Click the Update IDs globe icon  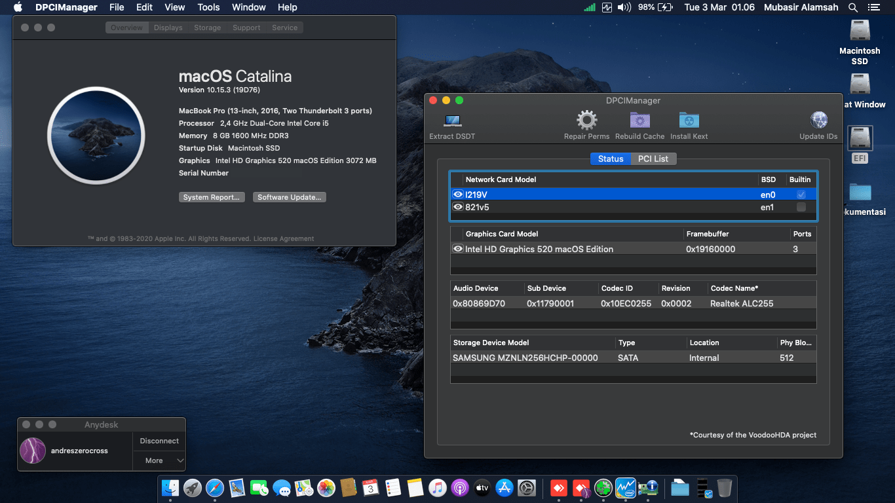pos(818,121)
